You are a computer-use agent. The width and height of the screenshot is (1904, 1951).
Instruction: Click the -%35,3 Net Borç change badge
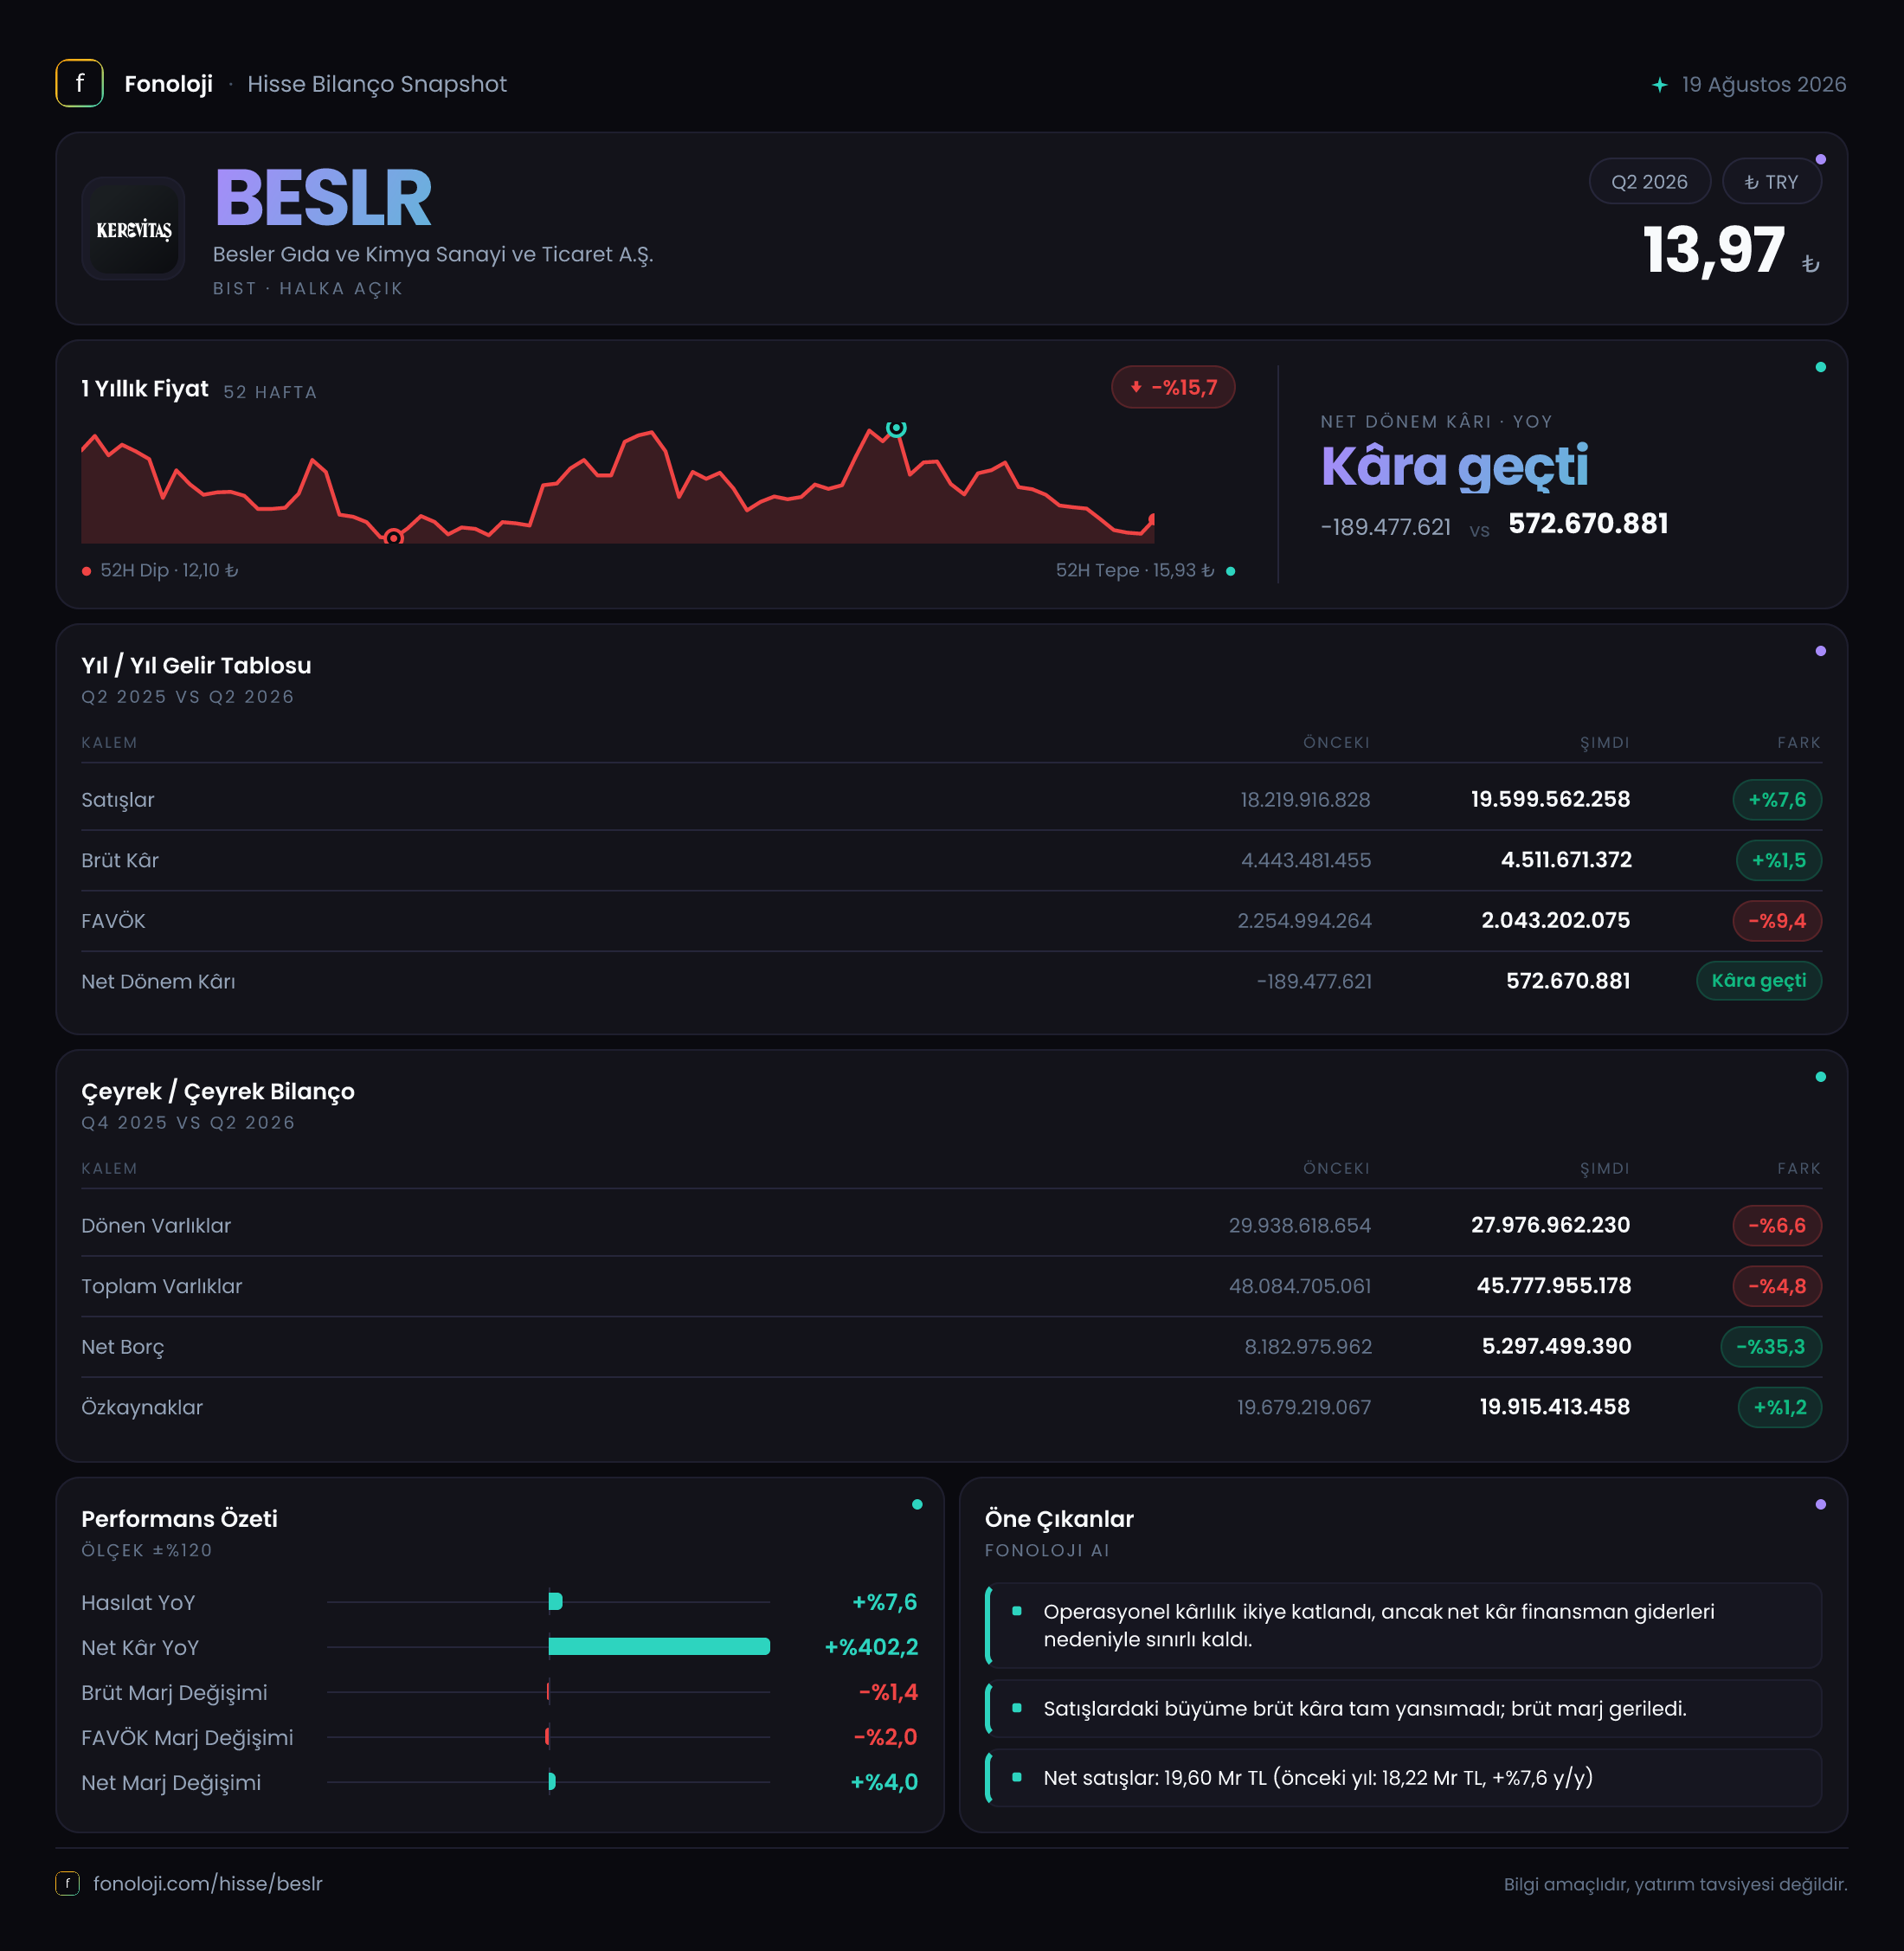[1770, 1347]
